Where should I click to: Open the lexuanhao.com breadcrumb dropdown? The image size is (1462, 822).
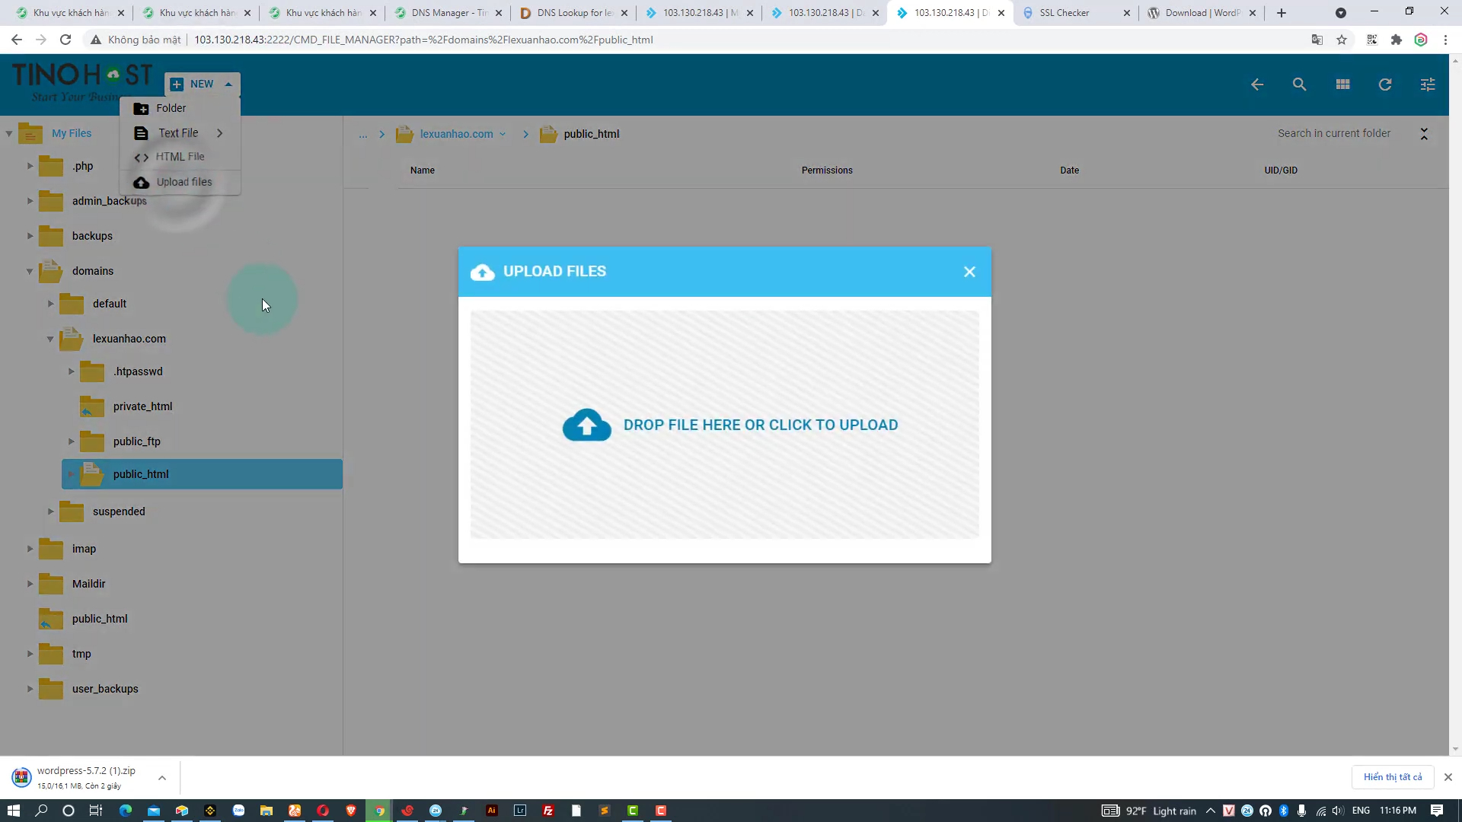point(502,133)
